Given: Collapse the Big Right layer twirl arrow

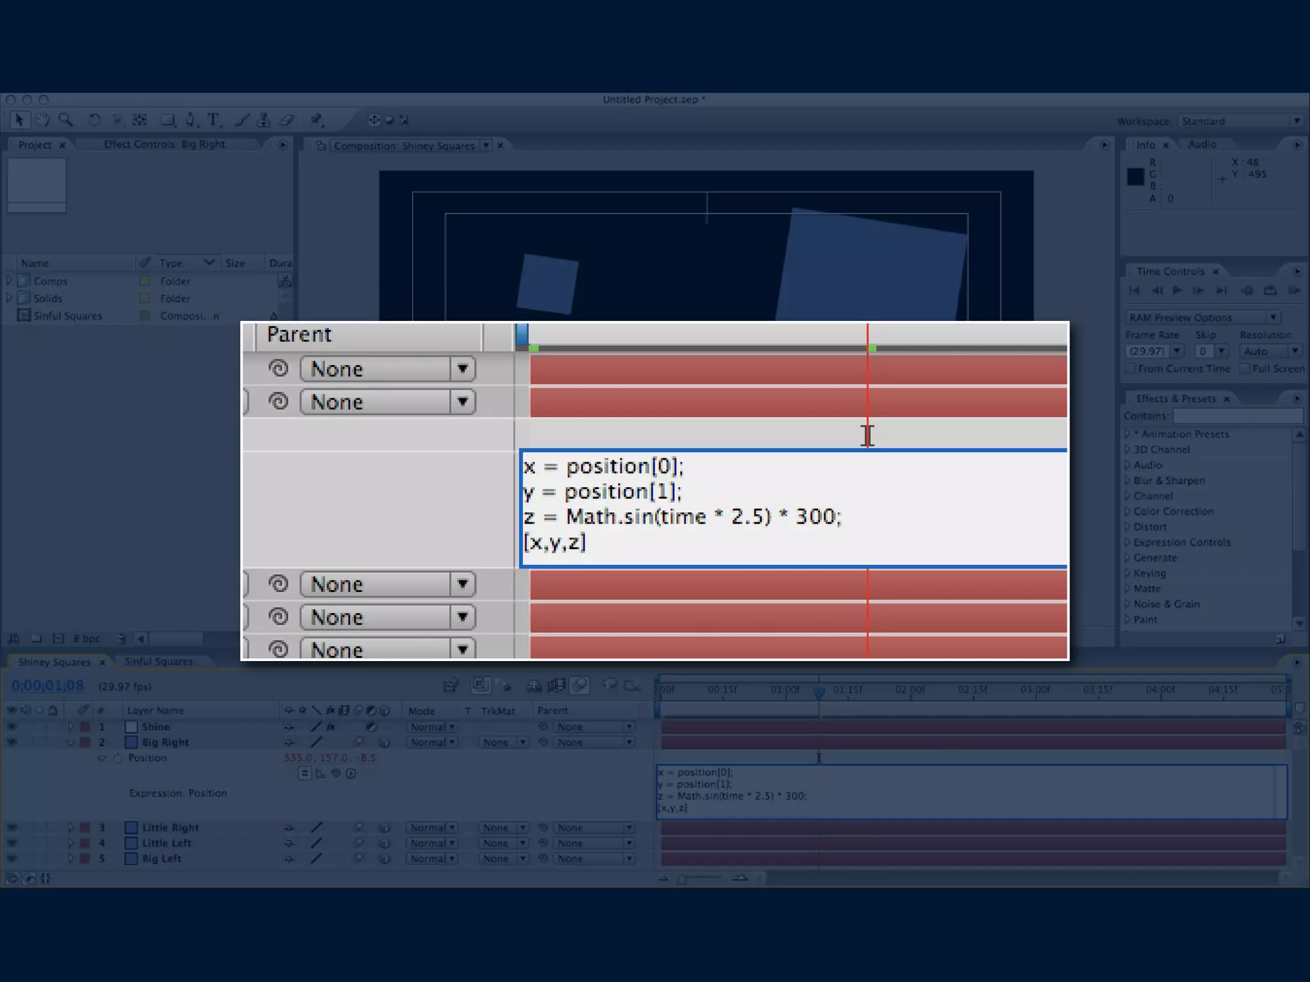Looking at the screenshot, I should (x=70, y=743).
